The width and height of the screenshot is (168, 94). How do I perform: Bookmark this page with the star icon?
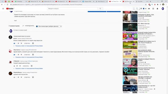tap(146, 5)
